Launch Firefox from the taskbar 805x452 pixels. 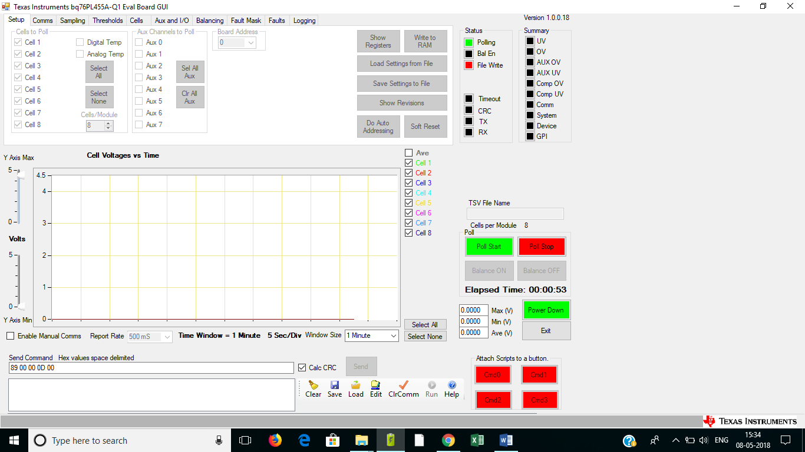coord(275,440)
